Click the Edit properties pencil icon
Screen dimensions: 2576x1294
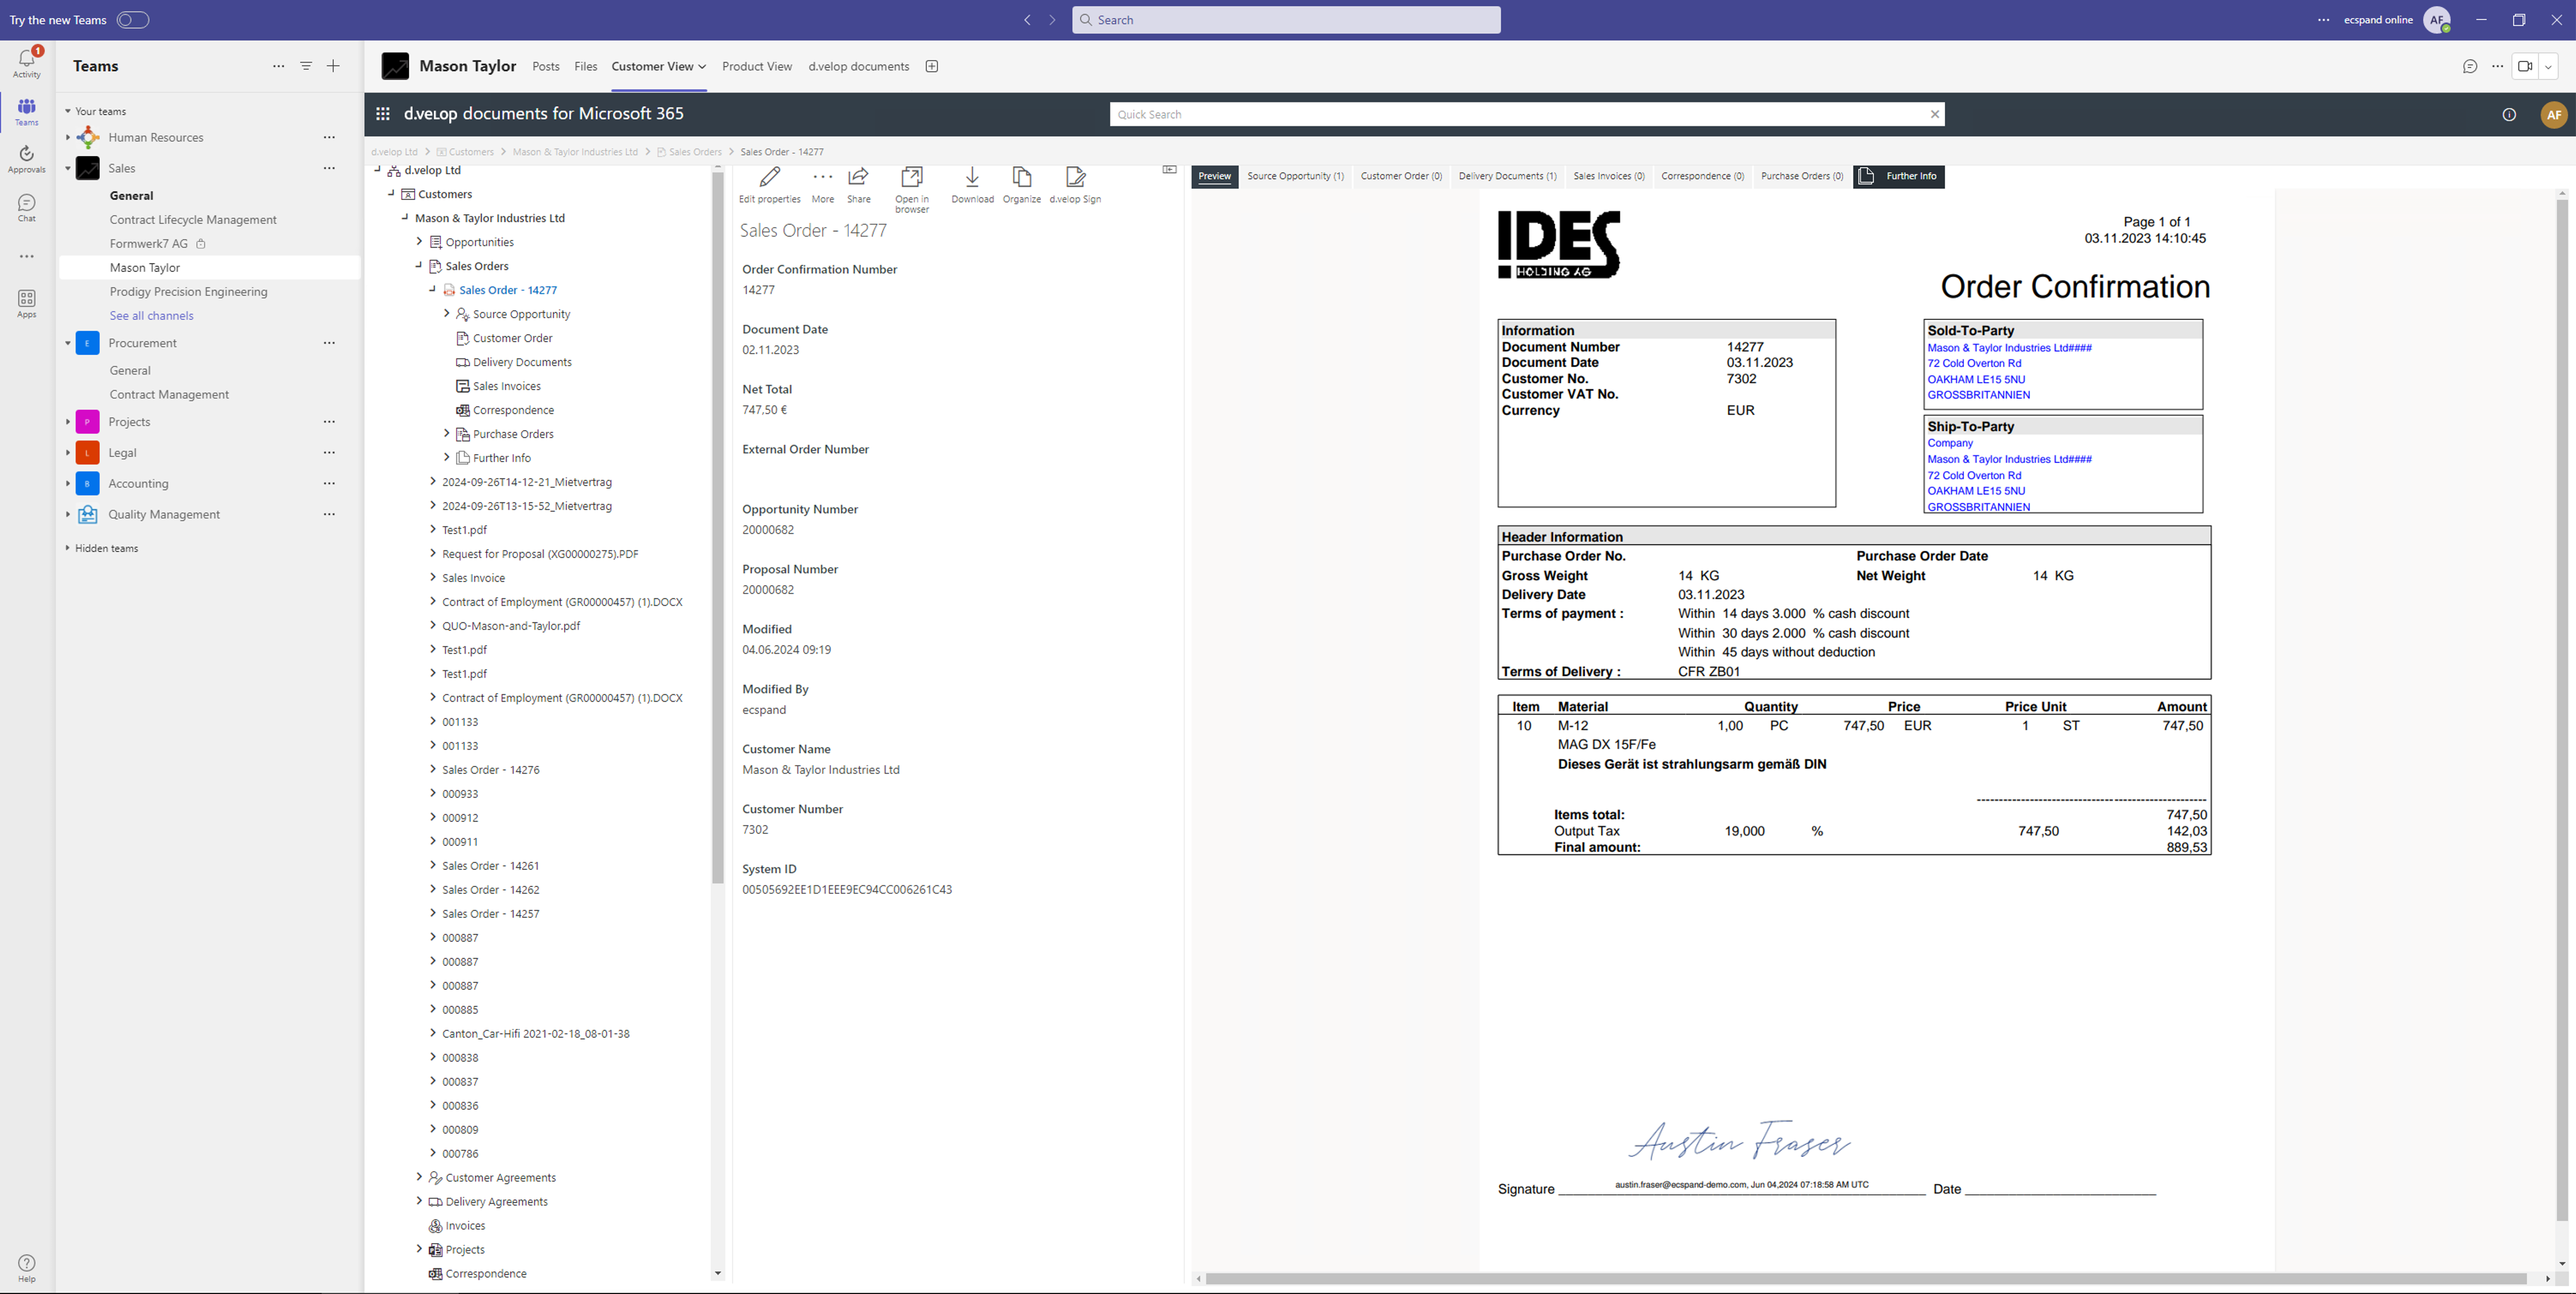coord(769,177)
